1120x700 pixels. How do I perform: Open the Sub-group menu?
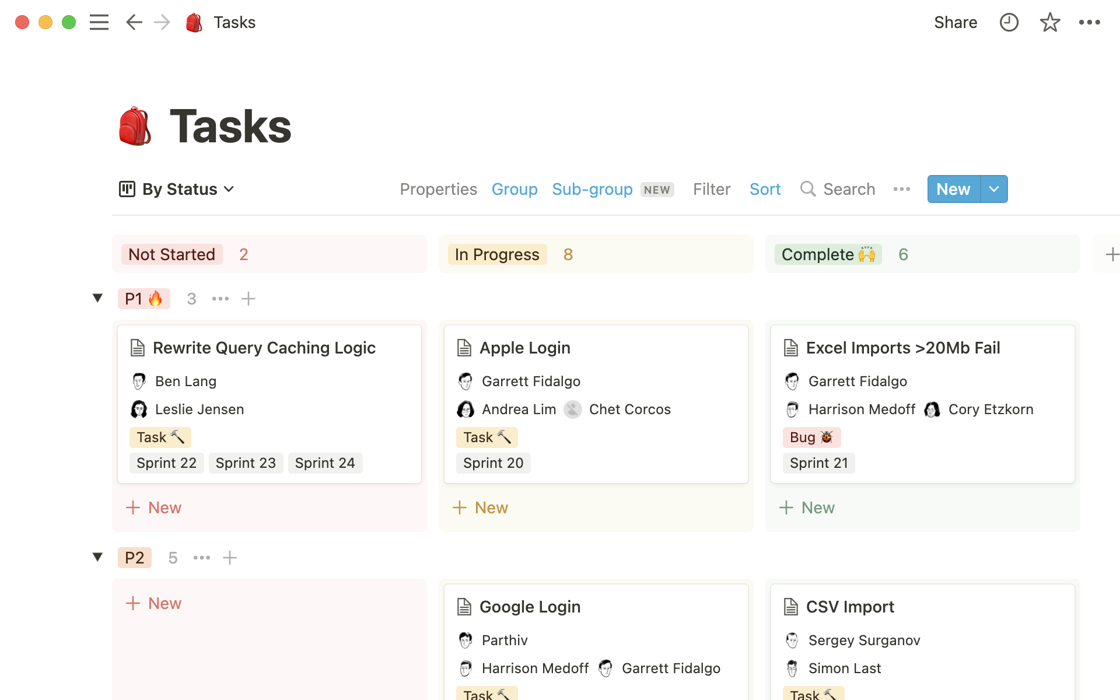[592, 189]
